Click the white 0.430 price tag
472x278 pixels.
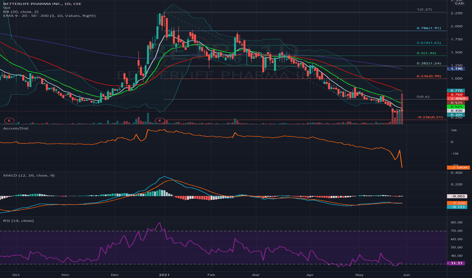click(456, 111)
